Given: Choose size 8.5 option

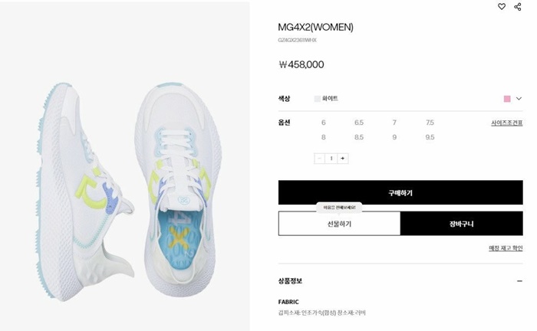Looking at the screenshot, I should [x=358, y=137].
